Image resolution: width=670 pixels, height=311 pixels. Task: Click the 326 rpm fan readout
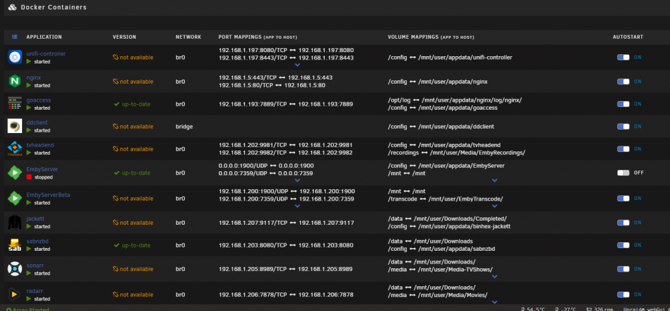(x=598, y=309)
